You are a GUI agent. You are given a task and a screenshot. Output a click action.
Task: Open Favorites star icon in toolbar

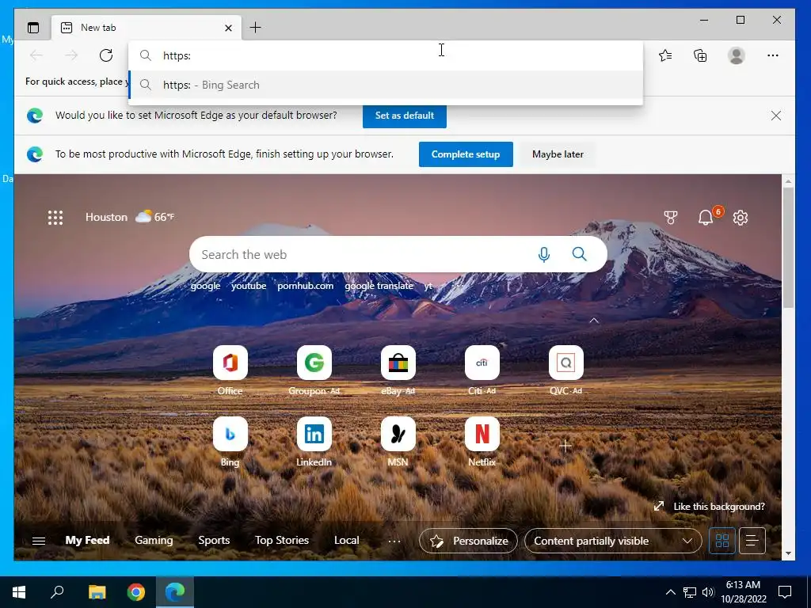pos(665,55)
